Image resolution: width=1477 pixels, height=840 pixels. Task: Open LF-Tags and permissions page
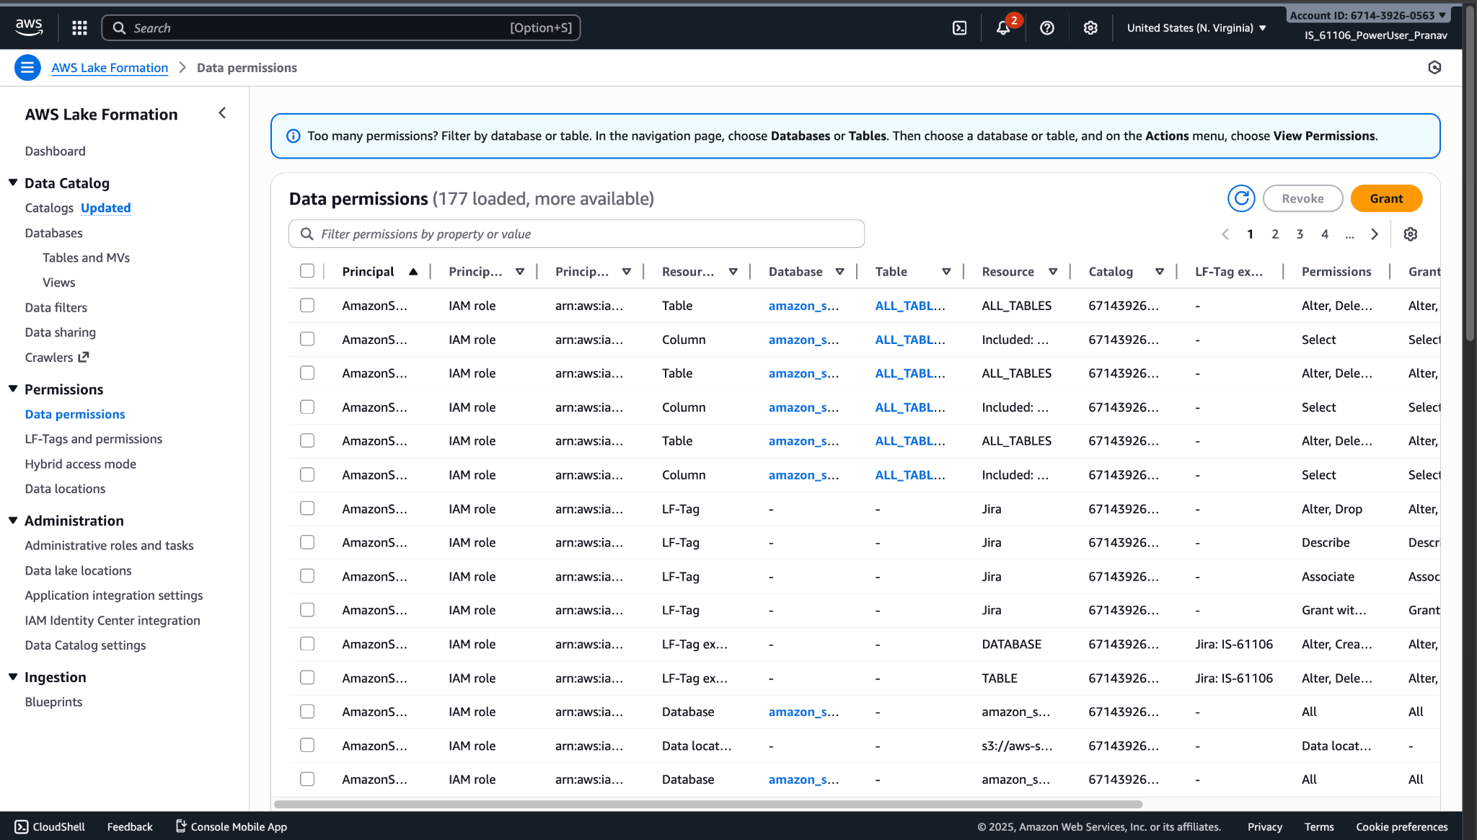tap(93, 439)
